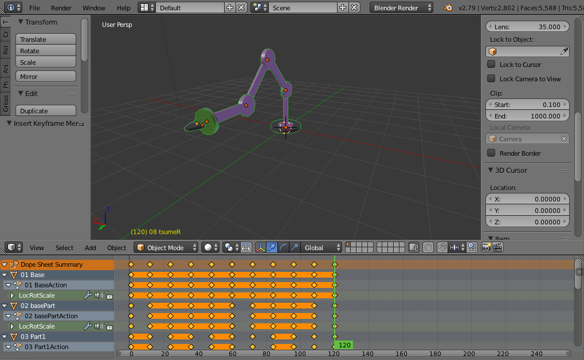Toggle modifiers wrench on 02 basePart LocRotScale
Viewport: 584px width, 360px height.
88,326
